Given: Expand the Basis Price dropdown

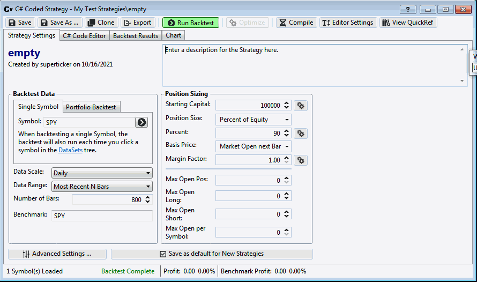Looking at the screenshot, I should tap(253, 146).
